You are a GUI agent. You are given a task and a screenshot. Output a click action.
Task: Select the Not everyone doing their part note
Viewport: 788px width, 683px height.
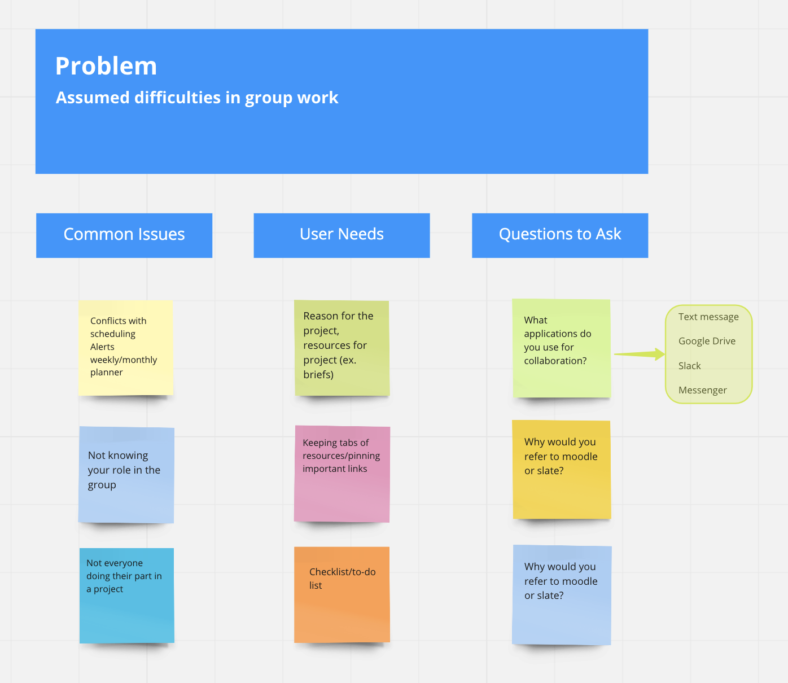[127, 596]
